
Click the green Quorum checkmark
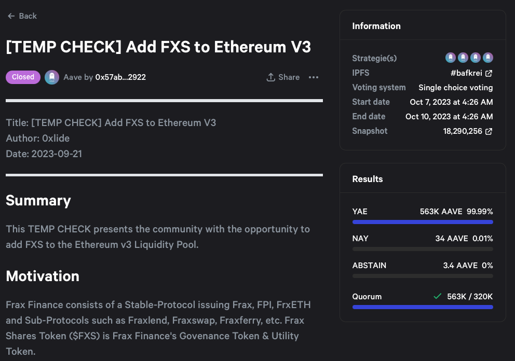[437, 297]
